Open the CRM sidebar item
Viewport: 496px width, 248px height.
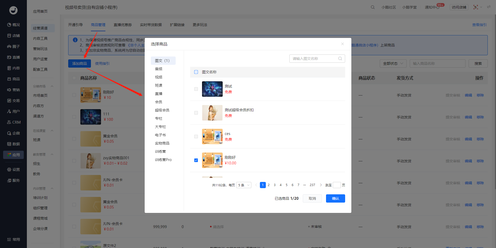tap(13, 122)
